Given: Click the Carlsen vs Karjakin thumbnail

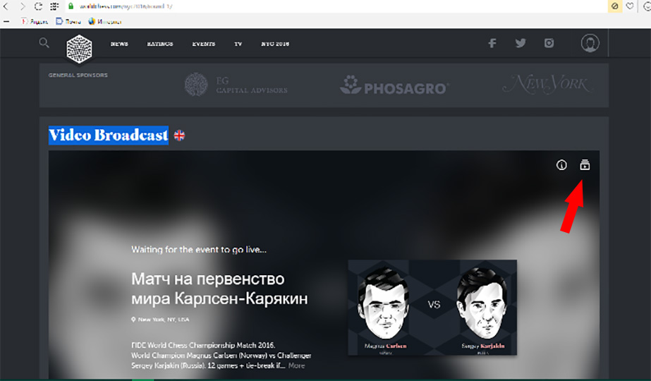Looking at the screenshot, I should 432,308.
